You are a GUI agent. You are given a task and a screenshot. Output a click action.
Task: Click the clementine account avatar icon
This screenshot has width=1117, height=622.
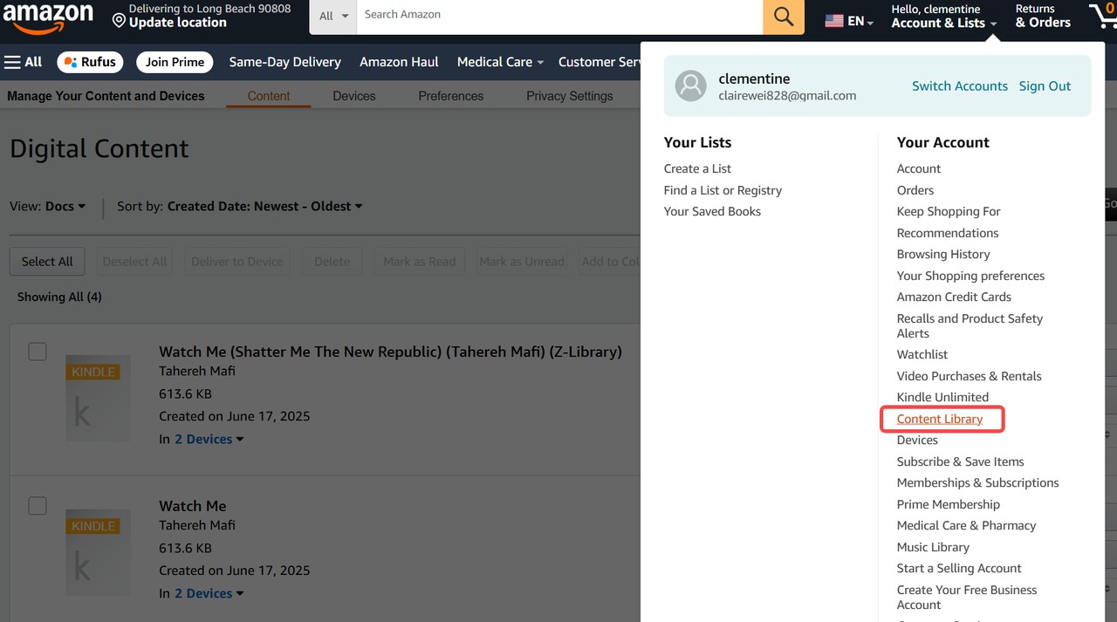(690, 85)
